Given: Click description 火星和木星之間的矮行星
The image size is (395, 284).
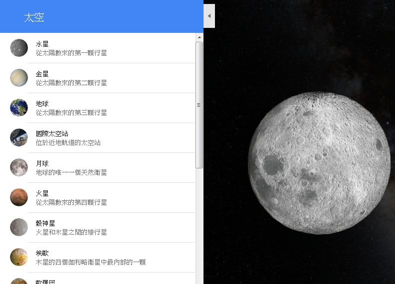Looking at the screenshot, I should click(x=71, y=232).
